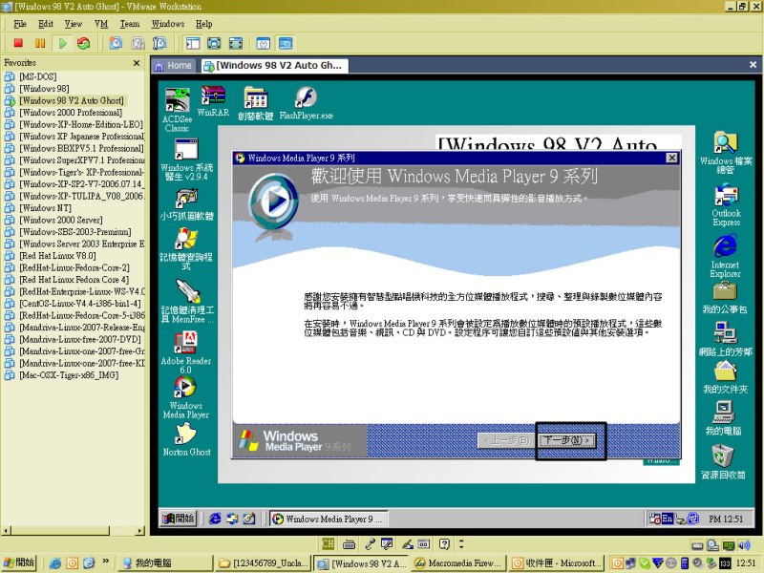Image resolution: width=764 pixels, height=573 pixels.
Task: Click 我的電腦 host taskbar button
Action: (x=165, y=562)
